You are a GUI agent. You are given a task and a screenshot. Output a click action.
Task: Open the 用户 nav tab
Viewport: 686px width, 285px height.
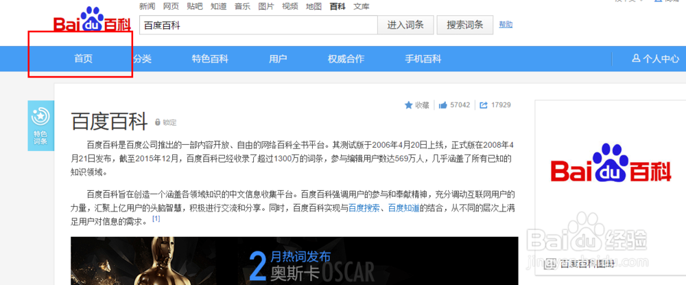click(278, 58)
